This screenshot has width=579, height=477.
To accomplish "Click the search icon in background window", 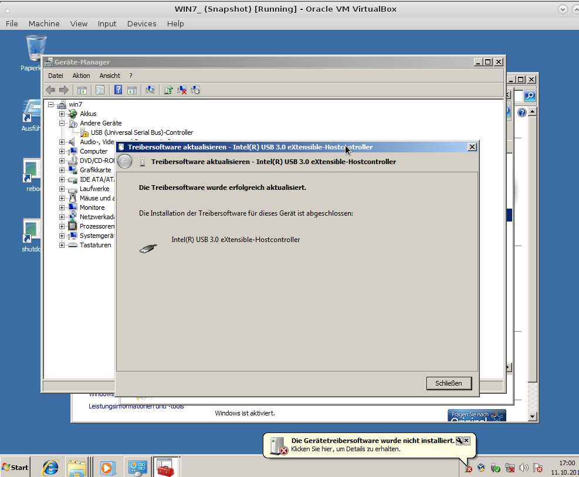I will (x=530, y=96).
